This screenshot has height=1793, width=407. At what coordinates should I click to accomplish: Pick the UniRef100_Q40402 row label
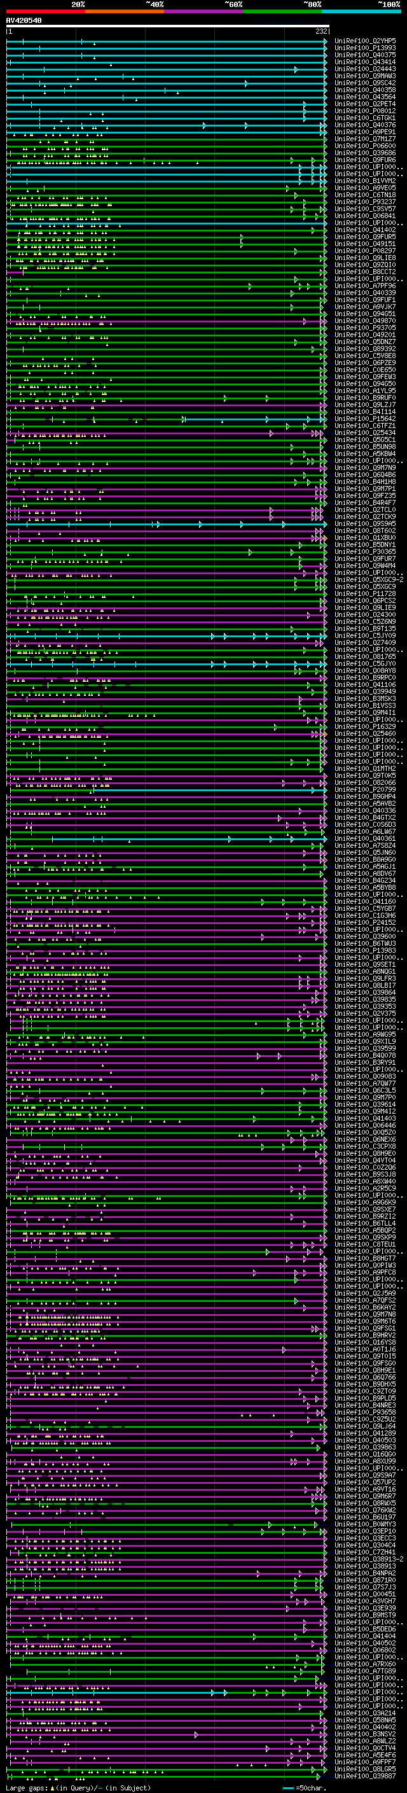click(x=365, y=1727)
